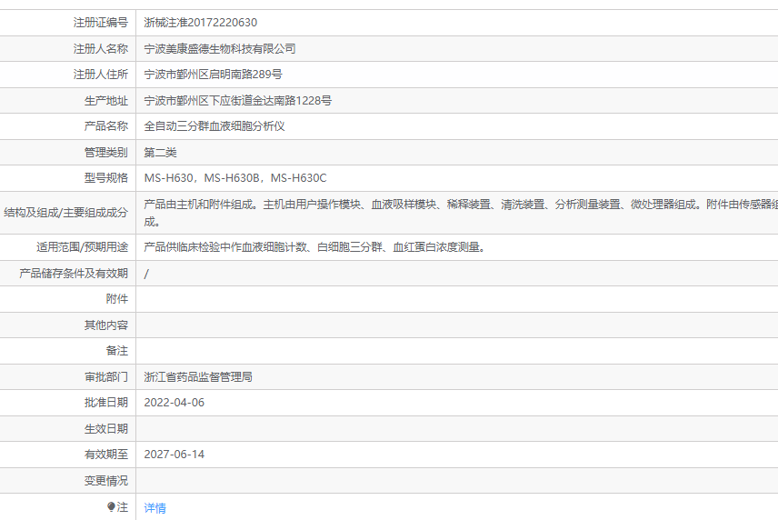Select production address 宁波市鄞州区下应街道金达南路1228号
The width and height of the screenshot is (778, 520).
tap(237, 101)
